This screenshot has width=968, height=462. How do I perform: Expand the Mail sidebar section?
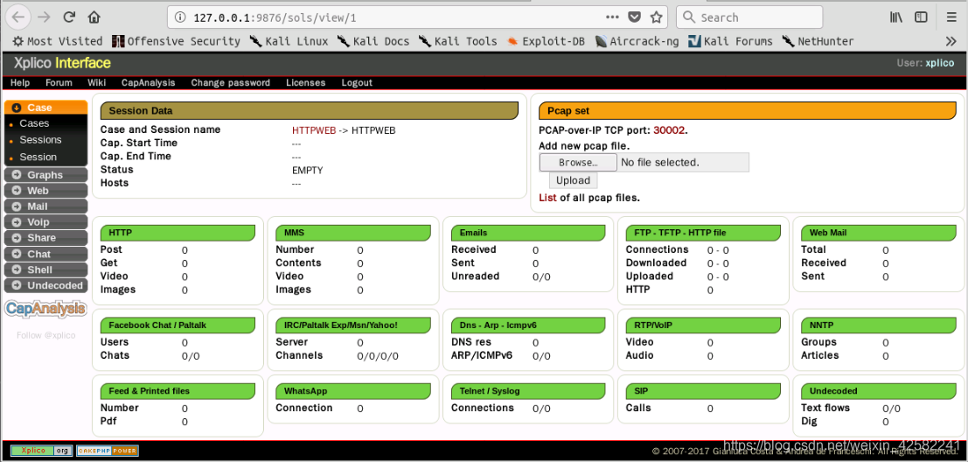(x=45, y=206)
